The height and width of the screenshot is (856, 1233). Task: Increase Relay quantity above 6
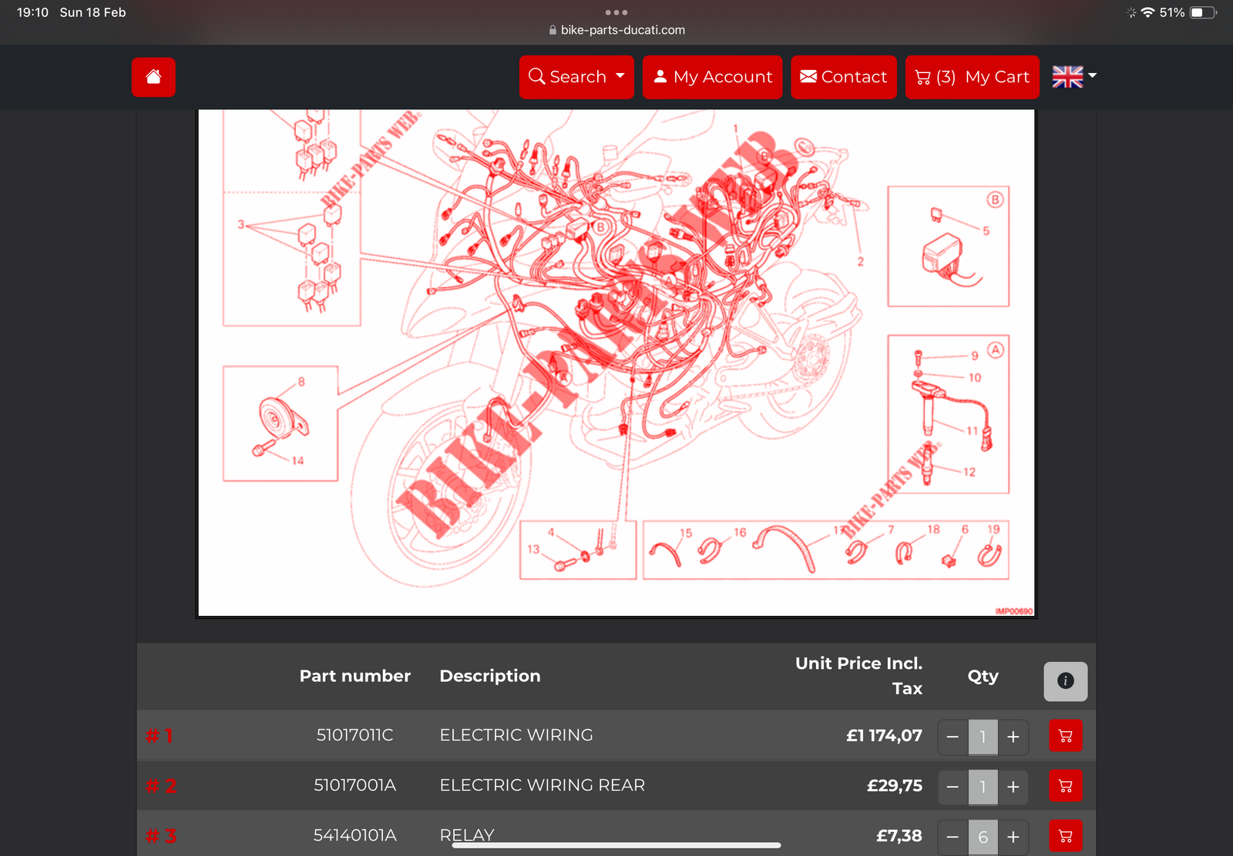click(x=1013, y=837)
